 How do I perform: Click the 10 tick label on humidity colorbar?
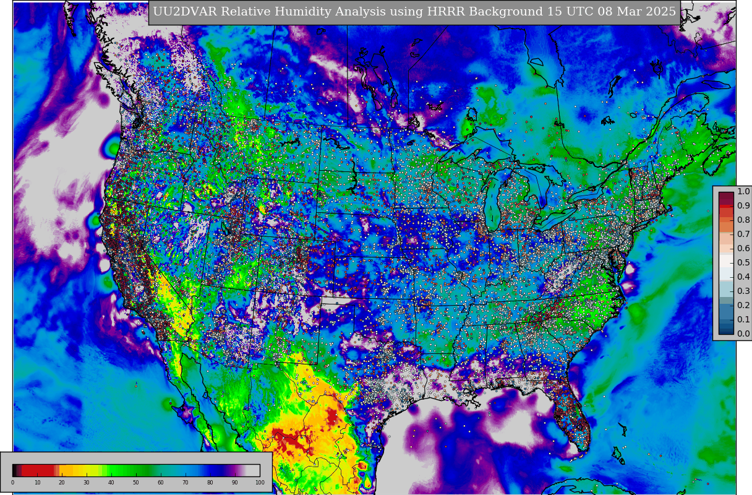pos(37,483)
